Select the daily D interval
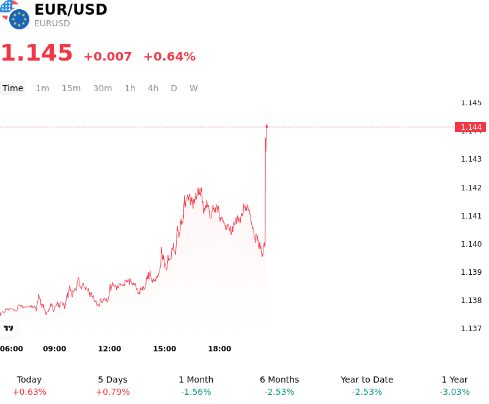Image resolution: width=489 pixels, height=404 pixels. (x=174, y=88)
